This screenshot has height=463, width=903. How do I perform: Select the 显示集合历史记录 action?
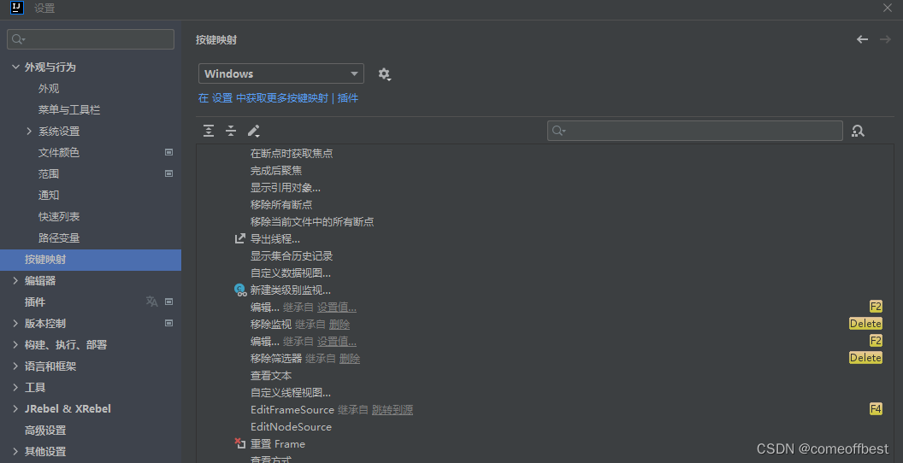pos(292,256)
